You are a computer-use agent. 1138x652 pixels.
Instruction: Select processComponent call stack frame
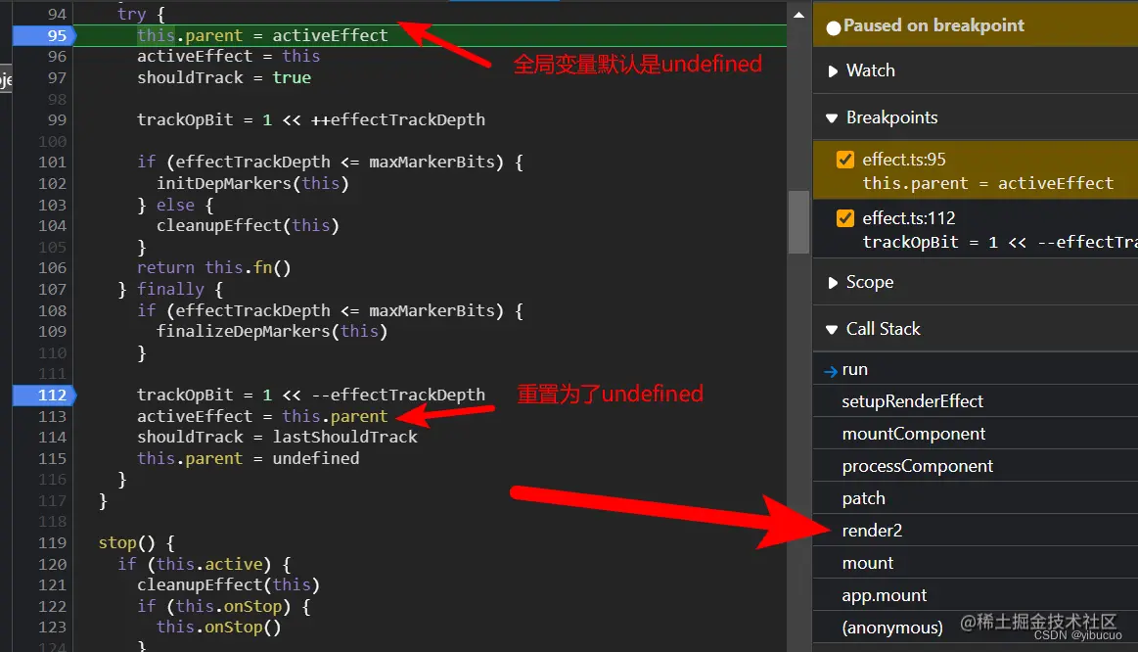coord(976,466)
